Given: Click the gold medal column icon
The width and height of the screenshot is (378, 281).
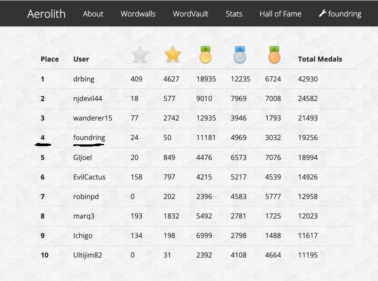Looking at the screenshot, I should [x=205, y=55].
